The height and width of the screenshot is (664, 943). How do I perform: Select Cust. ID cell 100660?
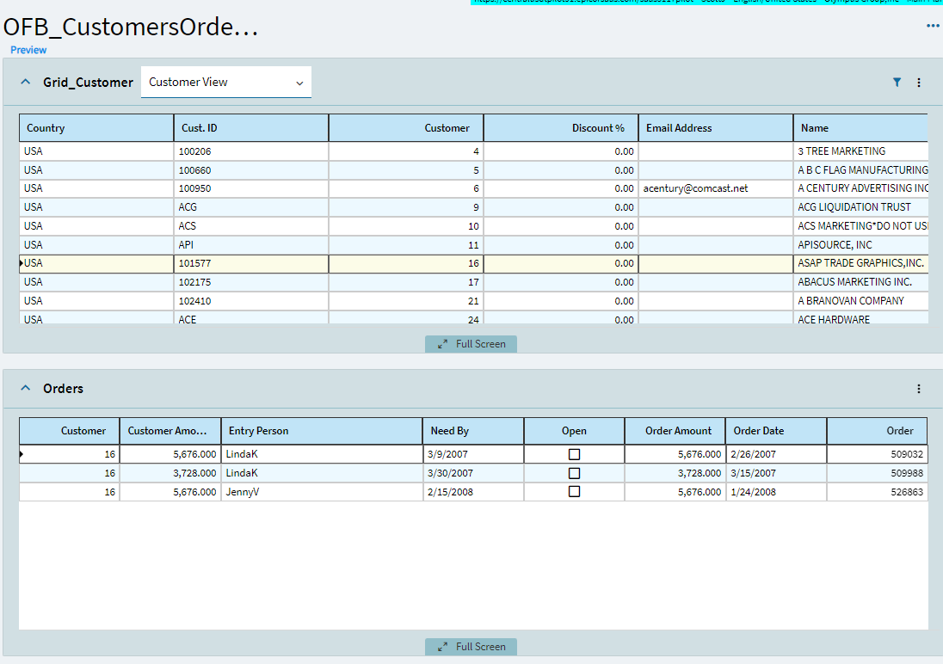(x=251, y=170)
